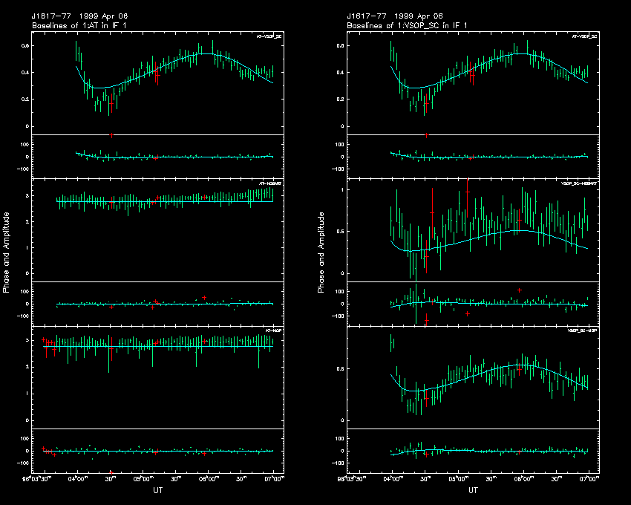Click the J1617-77 date header above the left plot
The height and width of the screenshot is (505, 631).
click(x=79, y=16)
